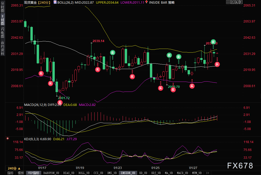261x175 pixels.
Task: Select the BOLL_UD indicator tab
Action: 84,173
